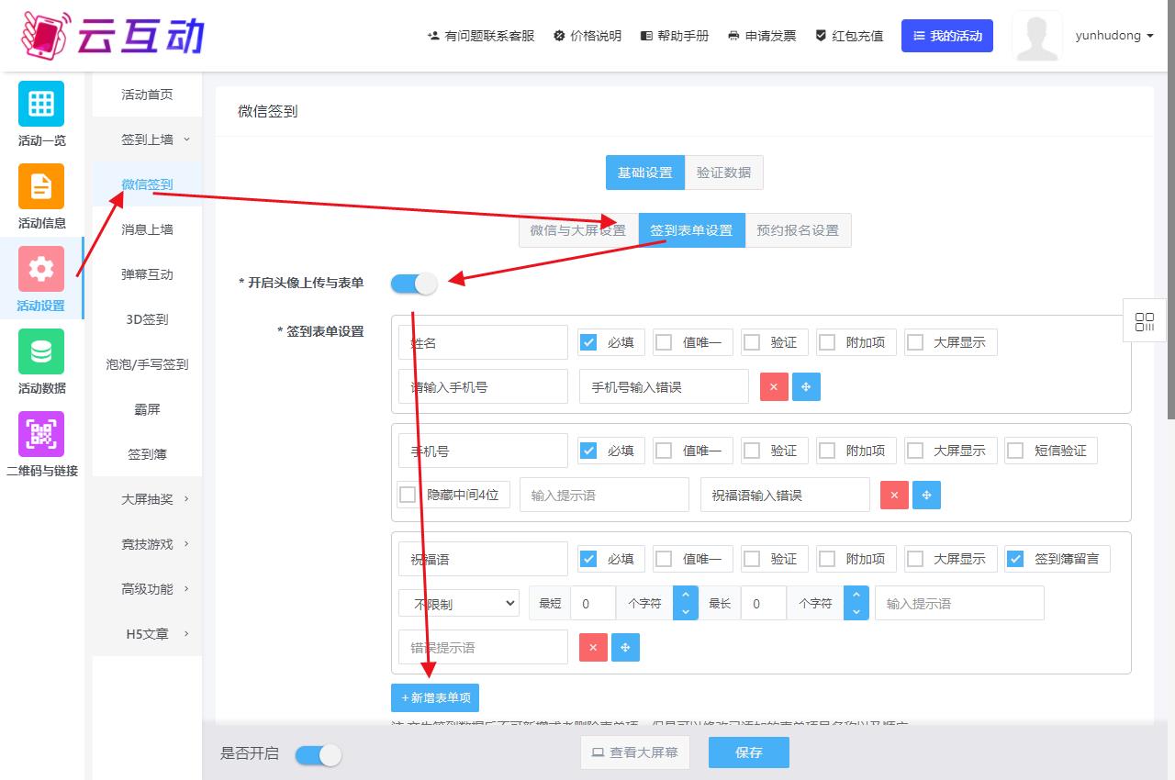This screenshot has width=1175, height=780.
Task: Switch to the 预约报名设置 tab
Action: coord(798,230)
